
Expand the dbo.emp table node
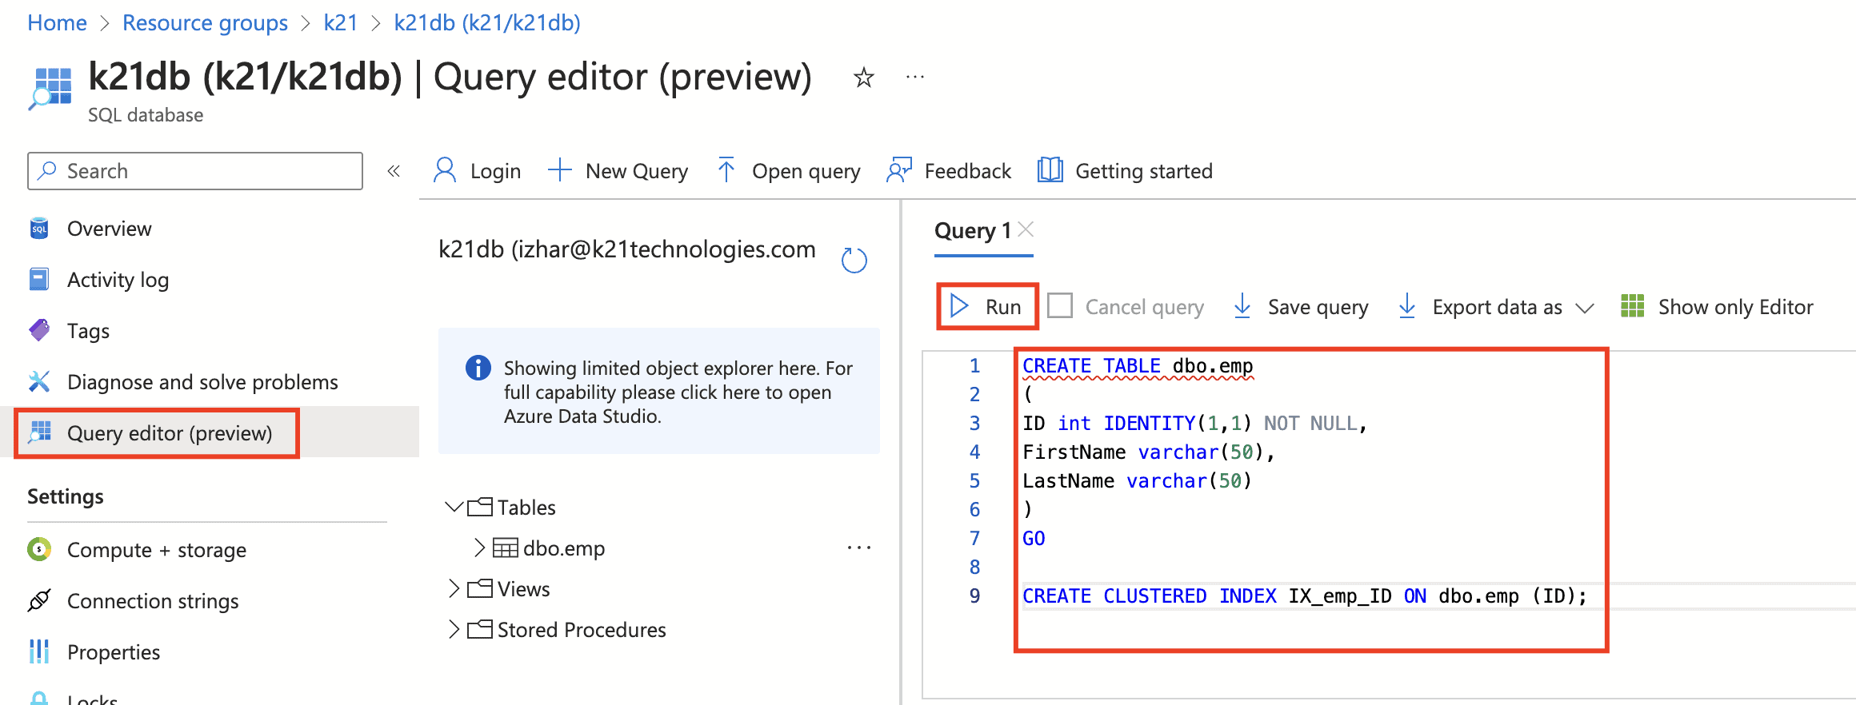point(479,548)
